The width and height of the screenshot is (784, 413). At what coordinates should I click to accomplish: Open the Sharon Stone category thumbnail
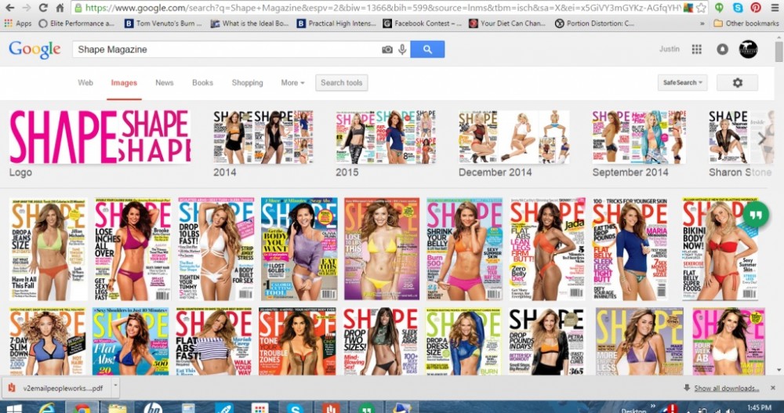pyautogui.click(x=741, y=137)
